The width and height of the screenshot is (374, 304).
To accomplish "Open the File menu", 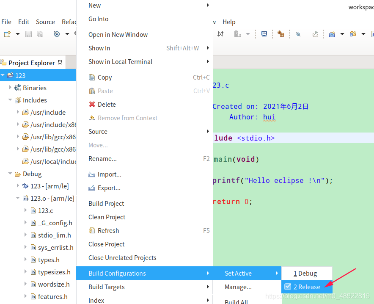I will point(6,22).
